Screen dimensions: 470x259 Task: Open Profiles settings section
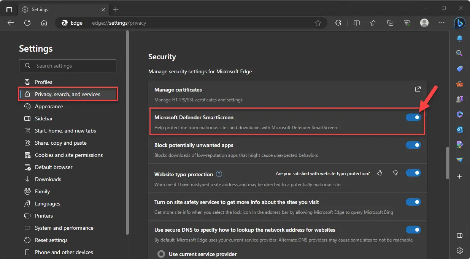tap(68, 82)
